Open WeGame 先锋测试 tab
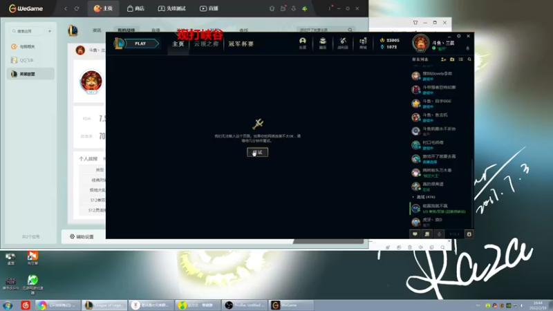 tap(171, 8)
